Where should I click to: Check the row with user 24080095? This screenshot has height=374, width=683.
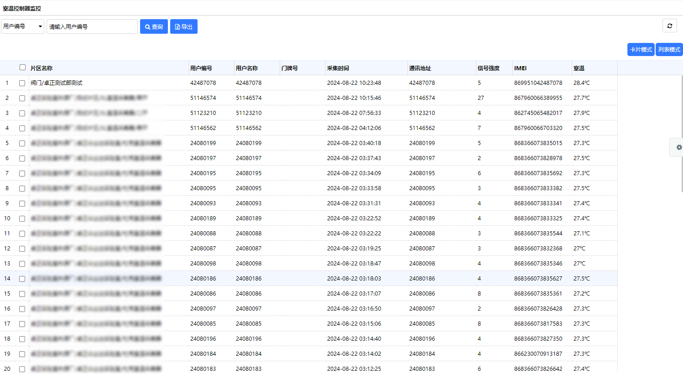(x=22, y=188)
